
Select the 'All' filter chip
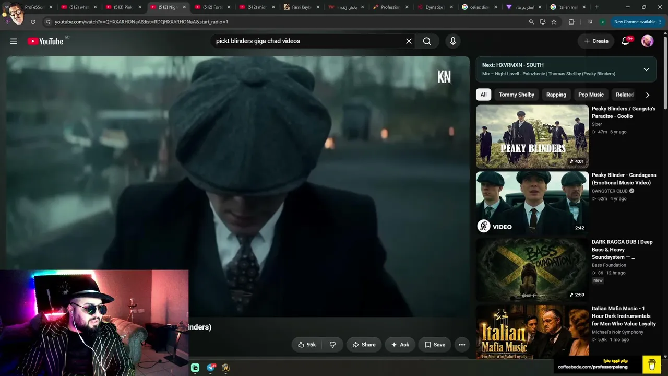[x=484, y=95]
